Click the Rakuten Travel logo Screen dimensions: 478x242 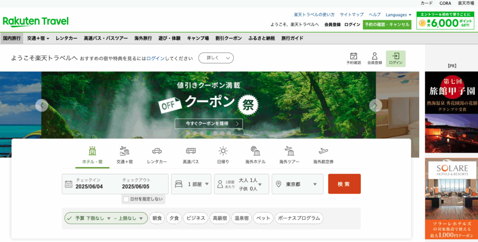tap(35, 22)
